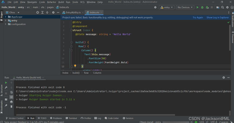Viewport: 234px width, 123px height.
Task: Click the wrench icon in Run panel
Action: [x=6, y=87]
